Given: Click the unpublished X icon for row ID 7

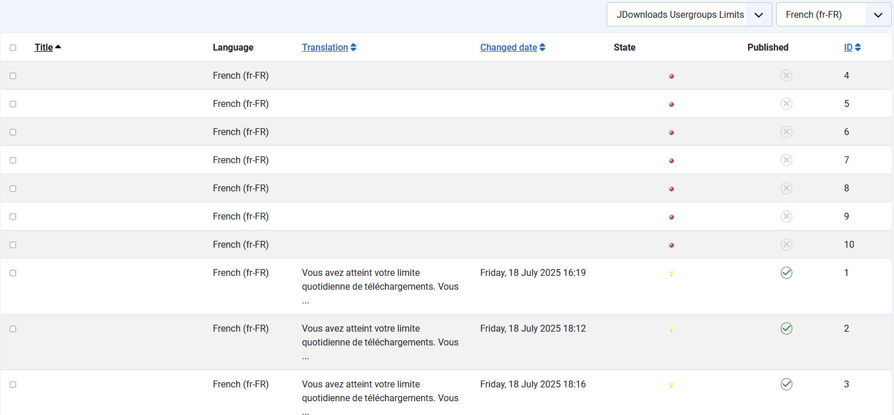Looking at the screenshot, I should pos(786,160).
